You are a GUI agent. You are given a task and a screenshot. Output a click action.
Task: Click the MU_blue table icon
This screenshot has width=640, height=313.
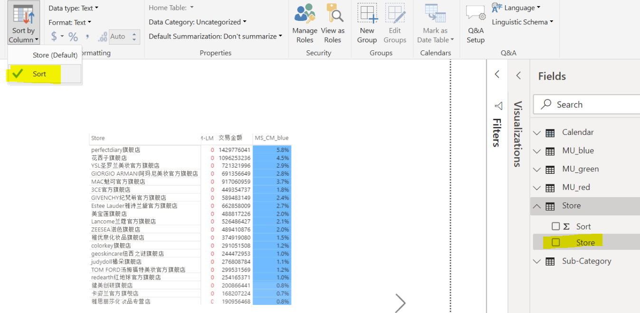coord(550,151)
